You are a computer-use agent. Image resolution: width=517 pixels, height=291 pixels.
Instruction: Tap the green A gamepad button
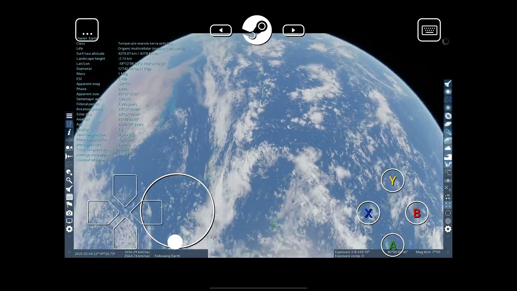pyautogui.click(x=393, y=245)
